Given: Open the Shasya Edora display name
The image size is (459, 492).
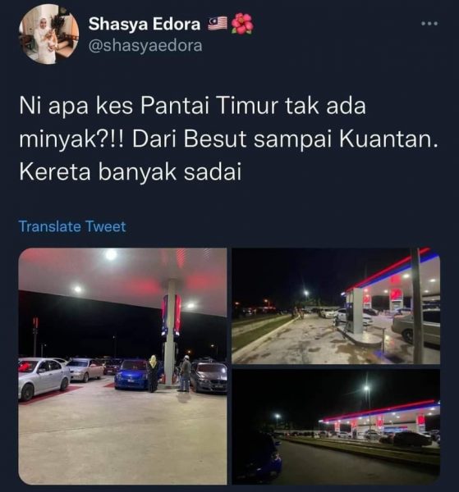Looking at the screenshot, I should tap(145, 24).
